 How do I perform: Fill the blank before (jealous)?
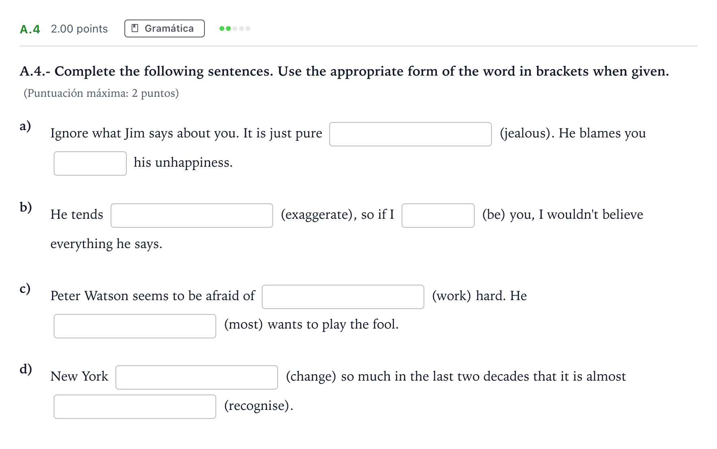click(x=410, y=134)
